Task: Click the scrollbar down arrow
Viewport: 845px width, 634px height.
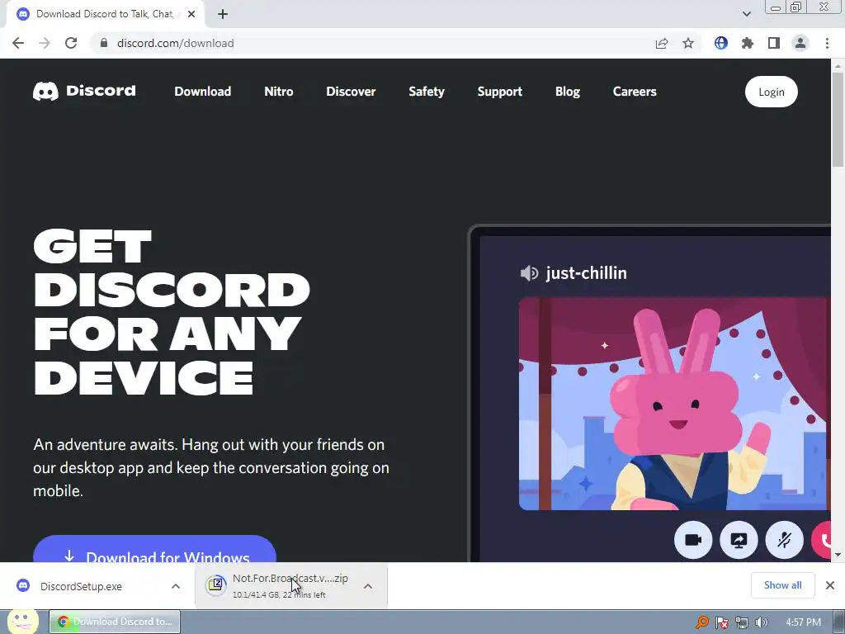Action: tap(838, 554)
